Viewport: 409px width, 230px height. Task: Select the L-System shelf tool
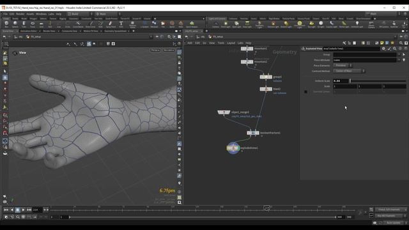click(144, 24)
